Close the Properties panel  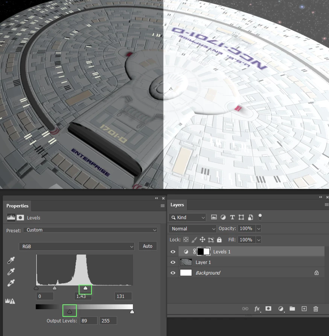(163, 198)
